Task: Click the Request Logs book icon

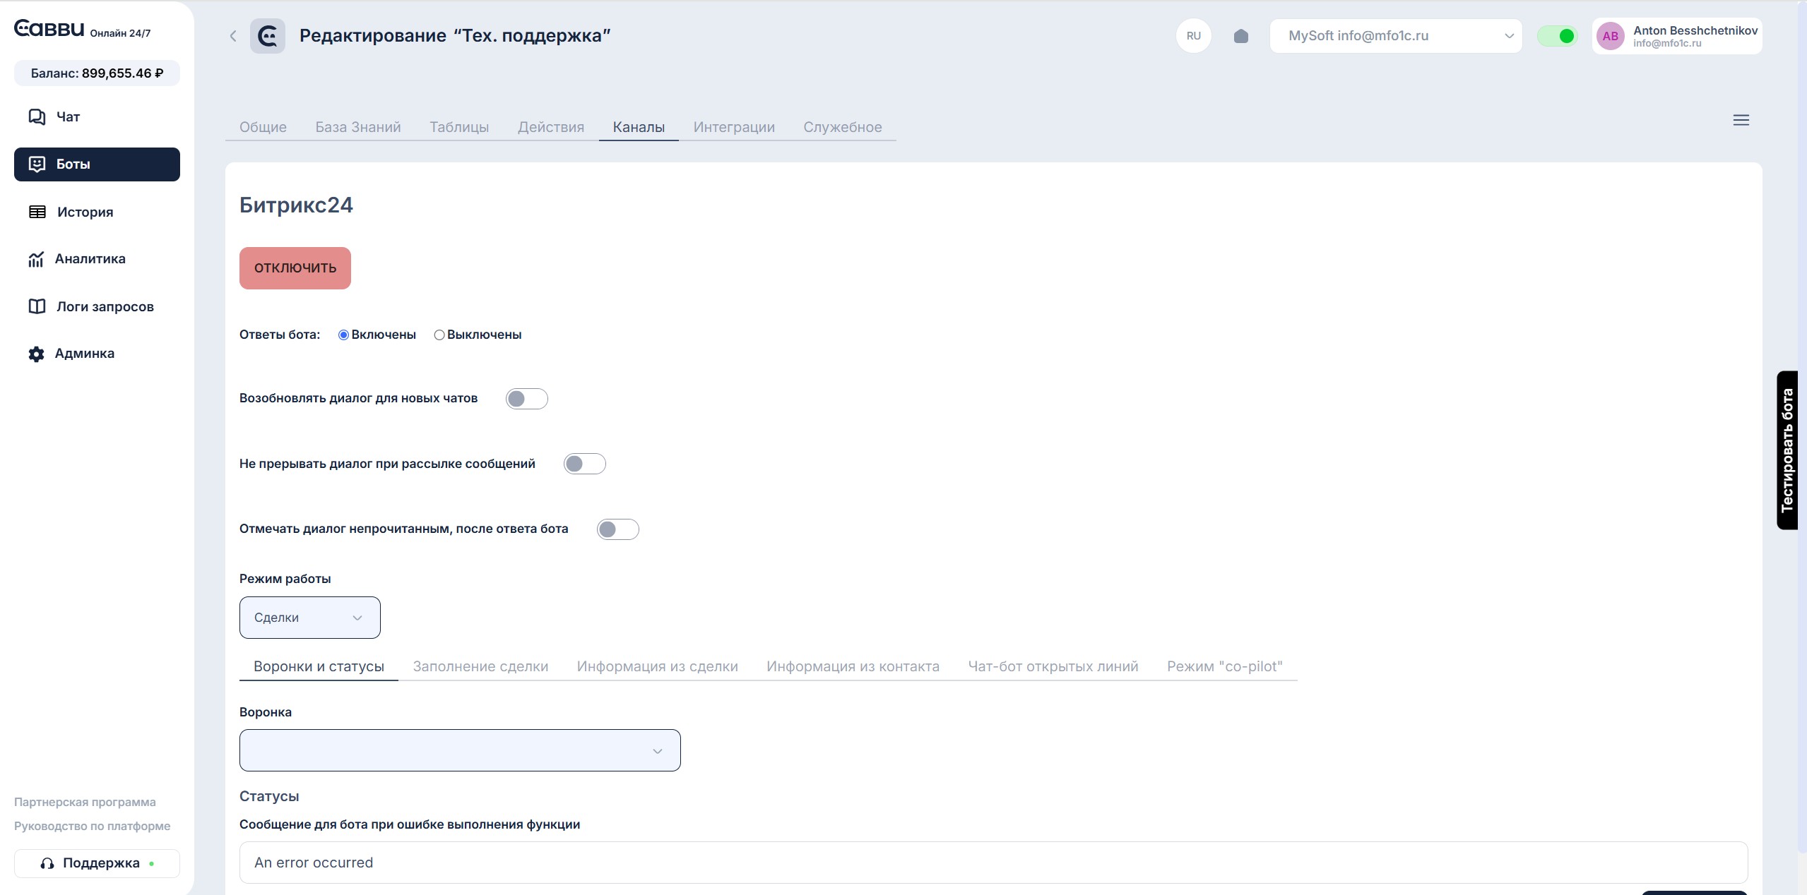Action: pos(37,306)
